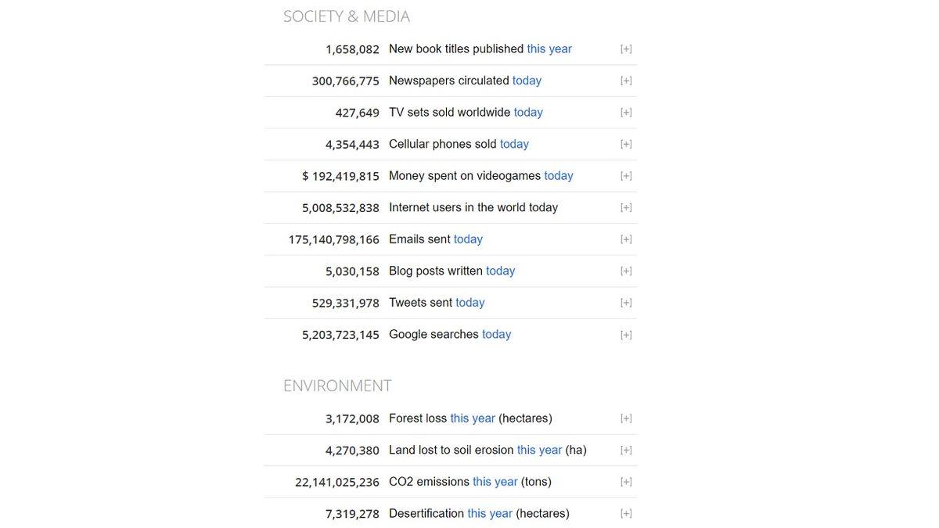Click 'this year' link in CO2 emissions
This screenshot has width=939, height=528.
(495, 482)
